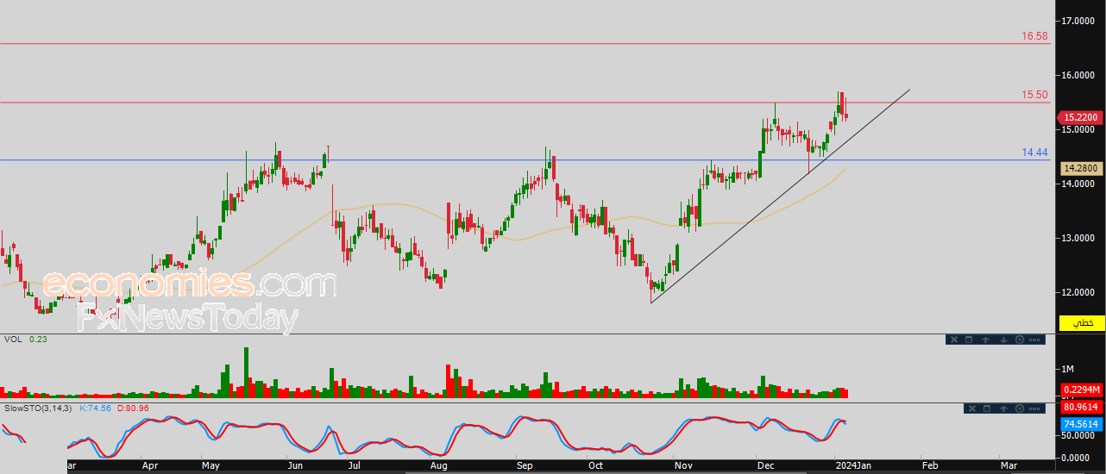Click the 2024 Jan date label
The height and width of the screenshot is (474, 1106).
[x=852, y=465]
